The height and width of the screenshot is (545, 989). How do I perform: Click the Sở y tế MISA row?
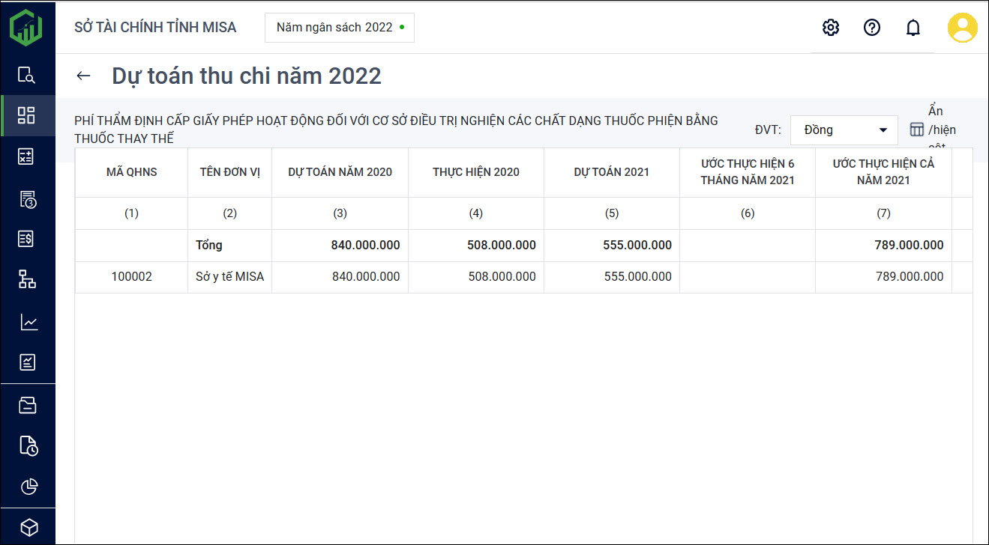(x=229, y=277)
